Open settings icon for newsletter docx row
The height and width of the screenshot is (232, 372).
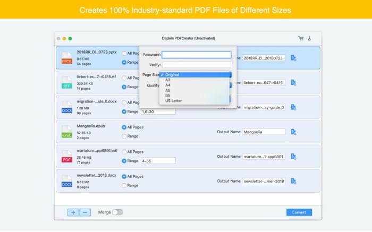click(293, 181)
